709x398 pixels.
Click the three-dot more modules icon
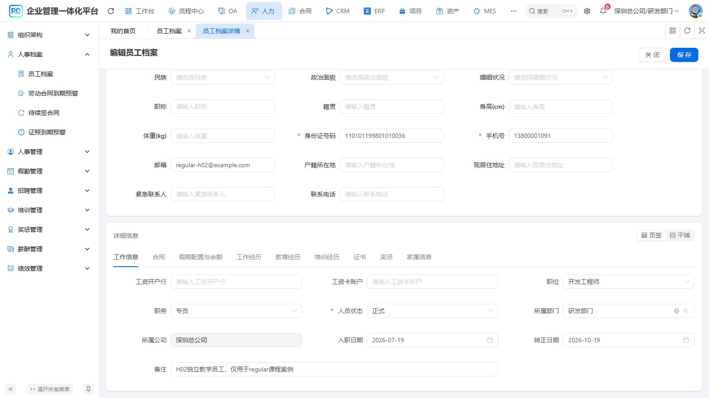click(514, 11)
